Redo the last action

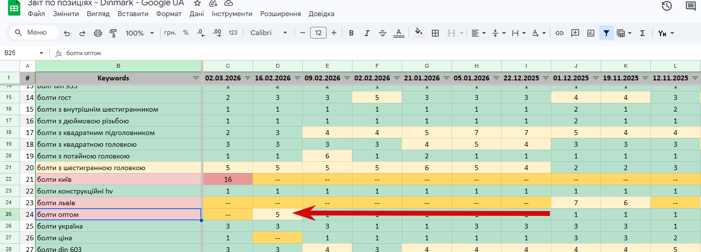tap(82, 33)
